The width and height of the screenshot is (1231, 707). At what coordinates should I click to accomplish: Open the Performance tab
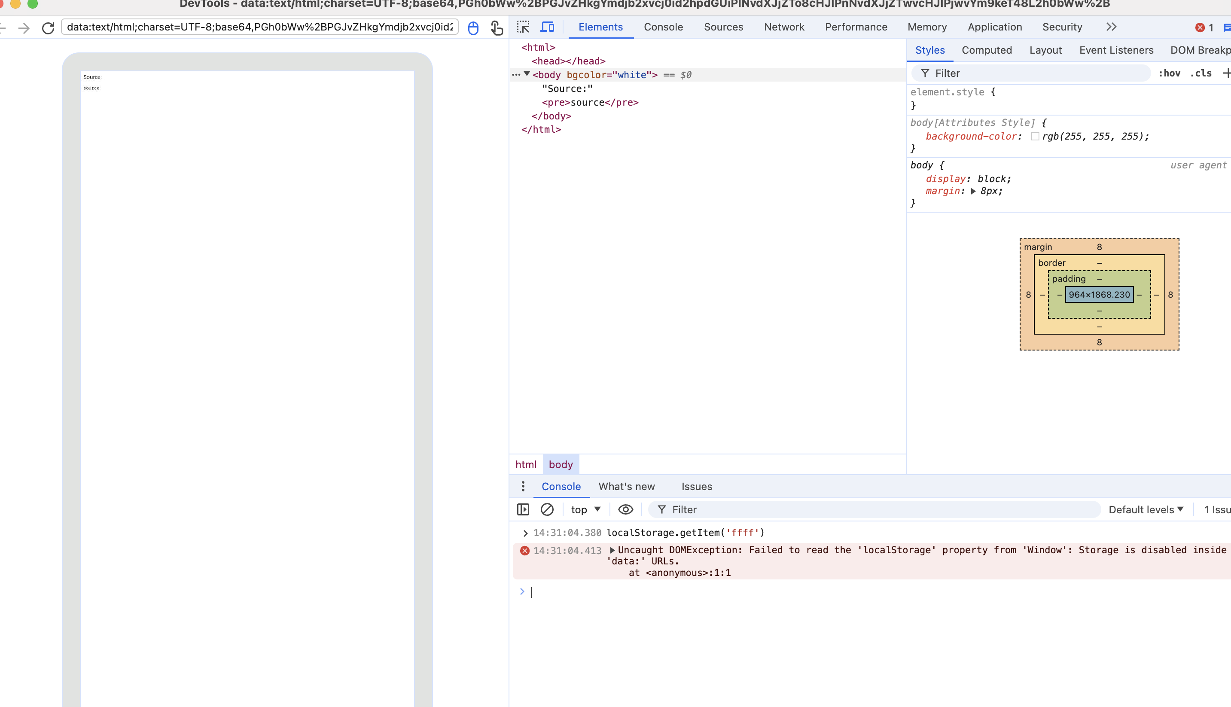point(856,27)
